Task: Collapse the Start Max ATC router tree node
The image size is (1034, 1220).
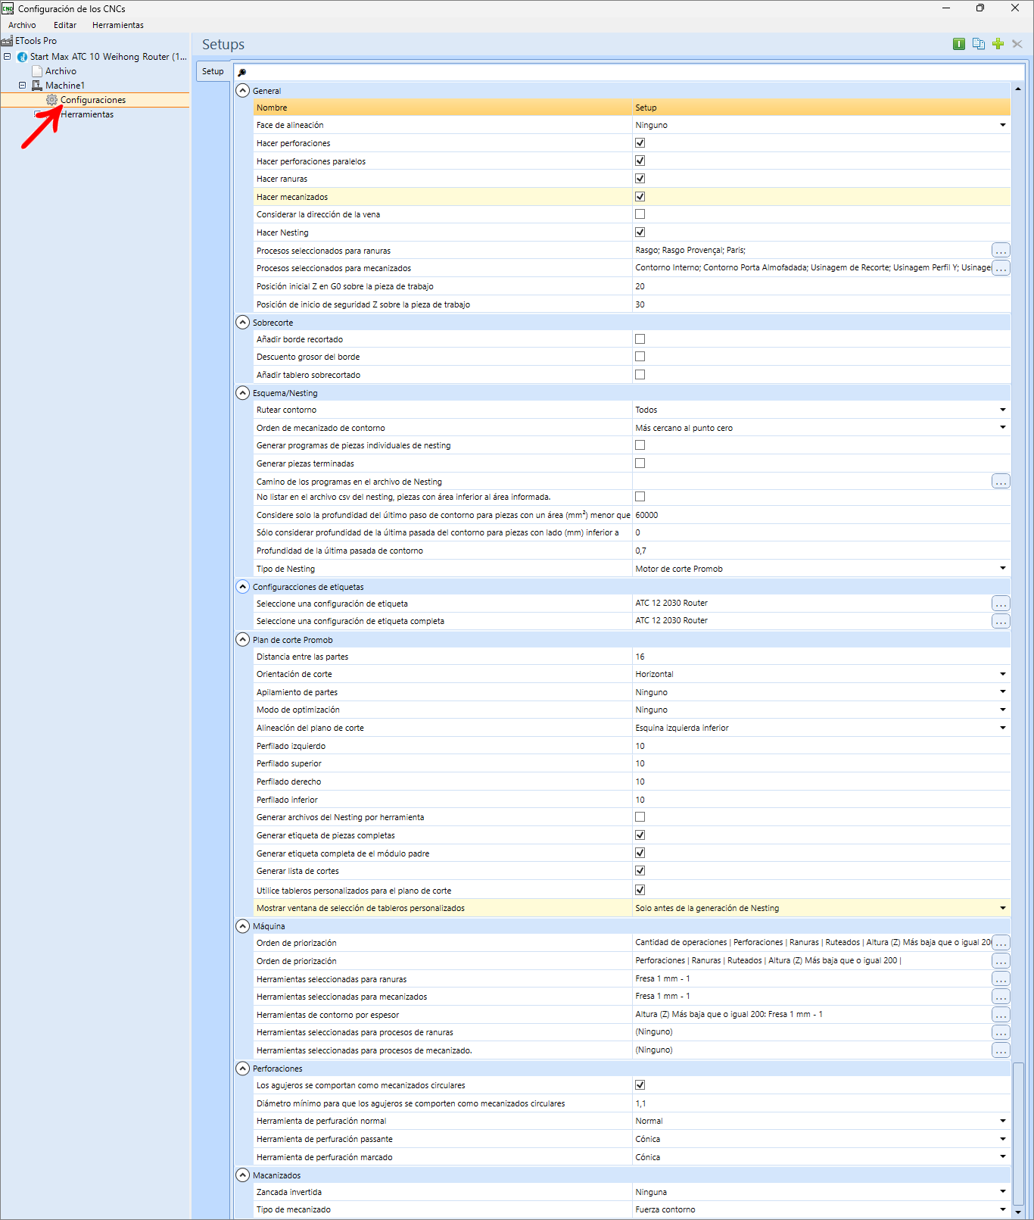Action: 7,57
